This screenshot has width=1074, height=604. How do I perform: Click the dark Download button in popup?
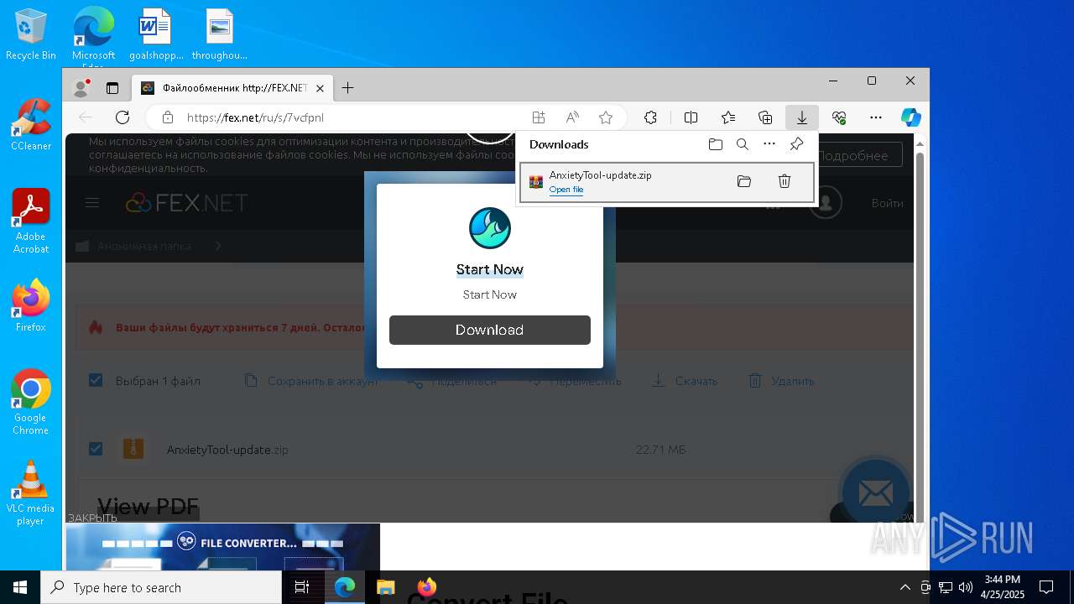[490, 330]
